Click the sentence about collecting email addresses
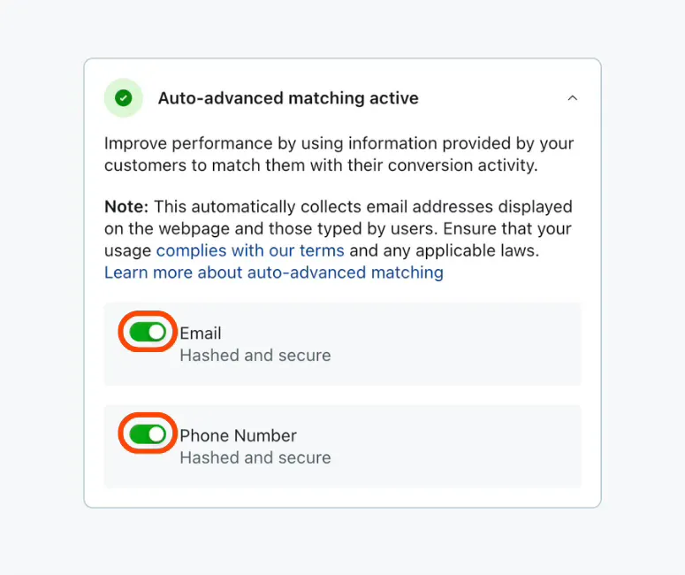The width and height of the screenshot is (685, 575). [x=339, y=228]
